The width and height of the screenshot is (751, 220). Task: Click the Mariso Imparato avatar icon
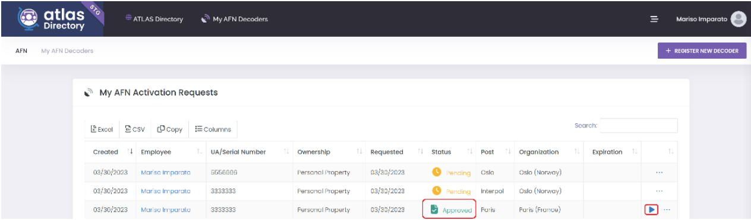coord(739,19)
